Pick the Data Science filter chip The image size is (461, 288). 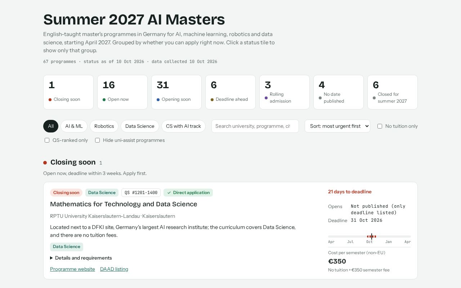coord(140,126)
